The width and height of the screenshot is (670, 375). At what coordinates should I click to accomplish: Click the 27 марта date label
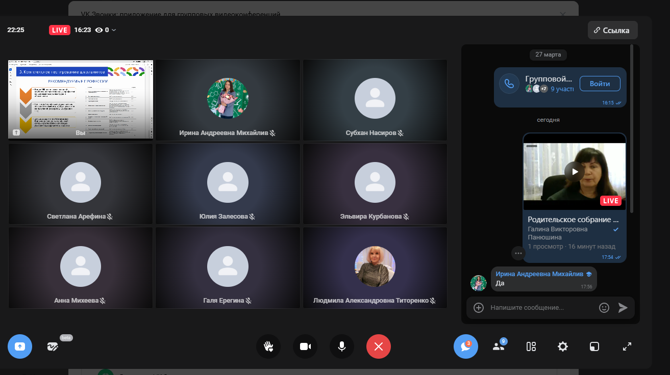(x=548, y=55)
